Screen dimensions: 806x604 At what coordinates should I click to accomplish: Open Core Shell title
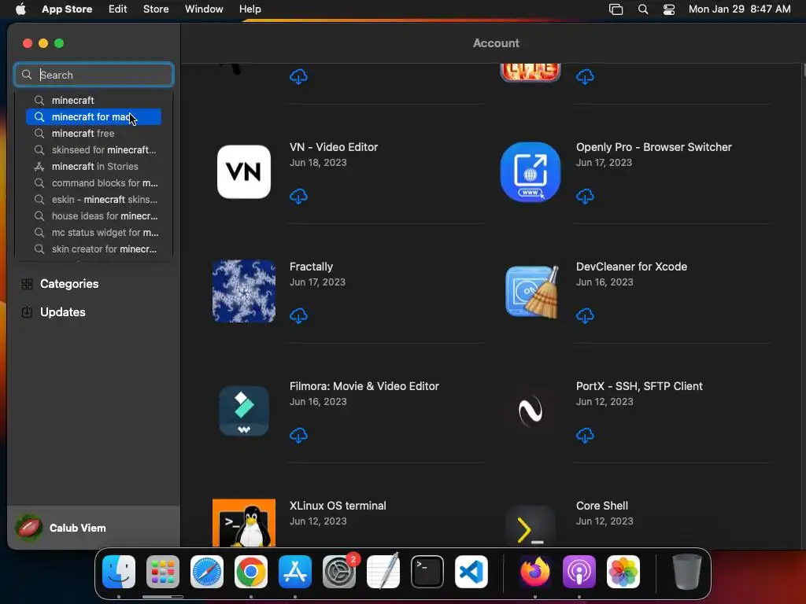[x=602, y=506]
